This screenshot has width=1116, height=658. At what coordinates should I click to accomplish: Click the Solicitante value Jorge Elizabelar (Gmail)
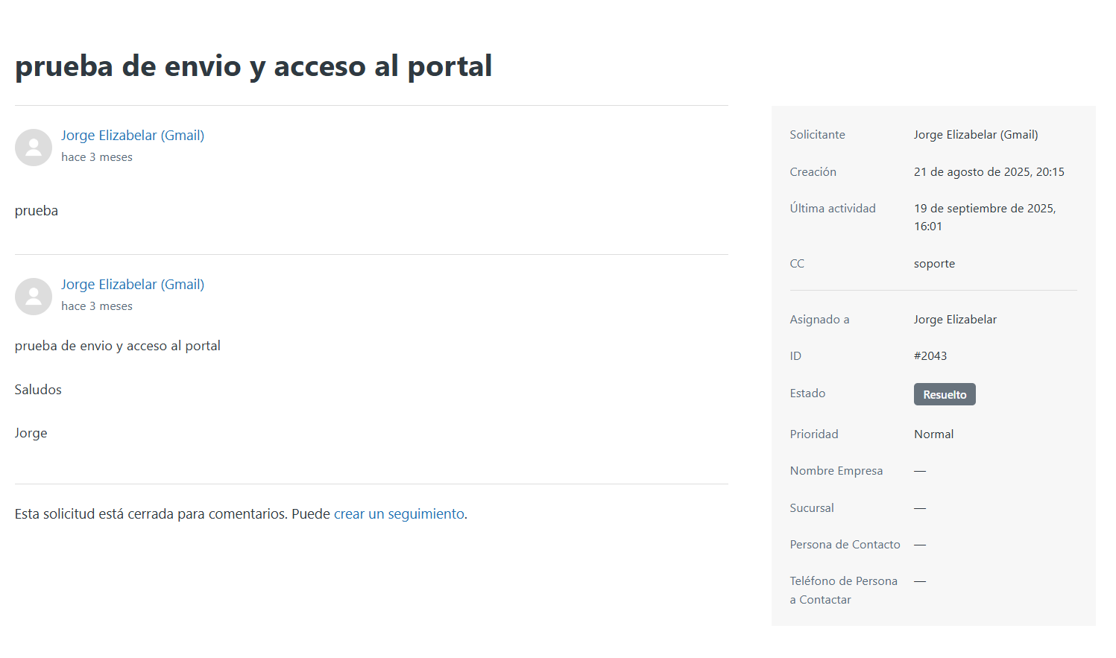(975, 135)
